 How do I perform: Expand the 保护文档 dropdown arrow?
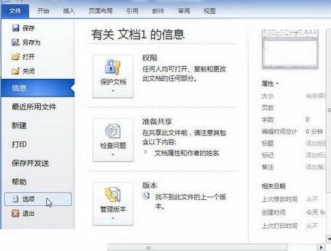click(113, 91)
